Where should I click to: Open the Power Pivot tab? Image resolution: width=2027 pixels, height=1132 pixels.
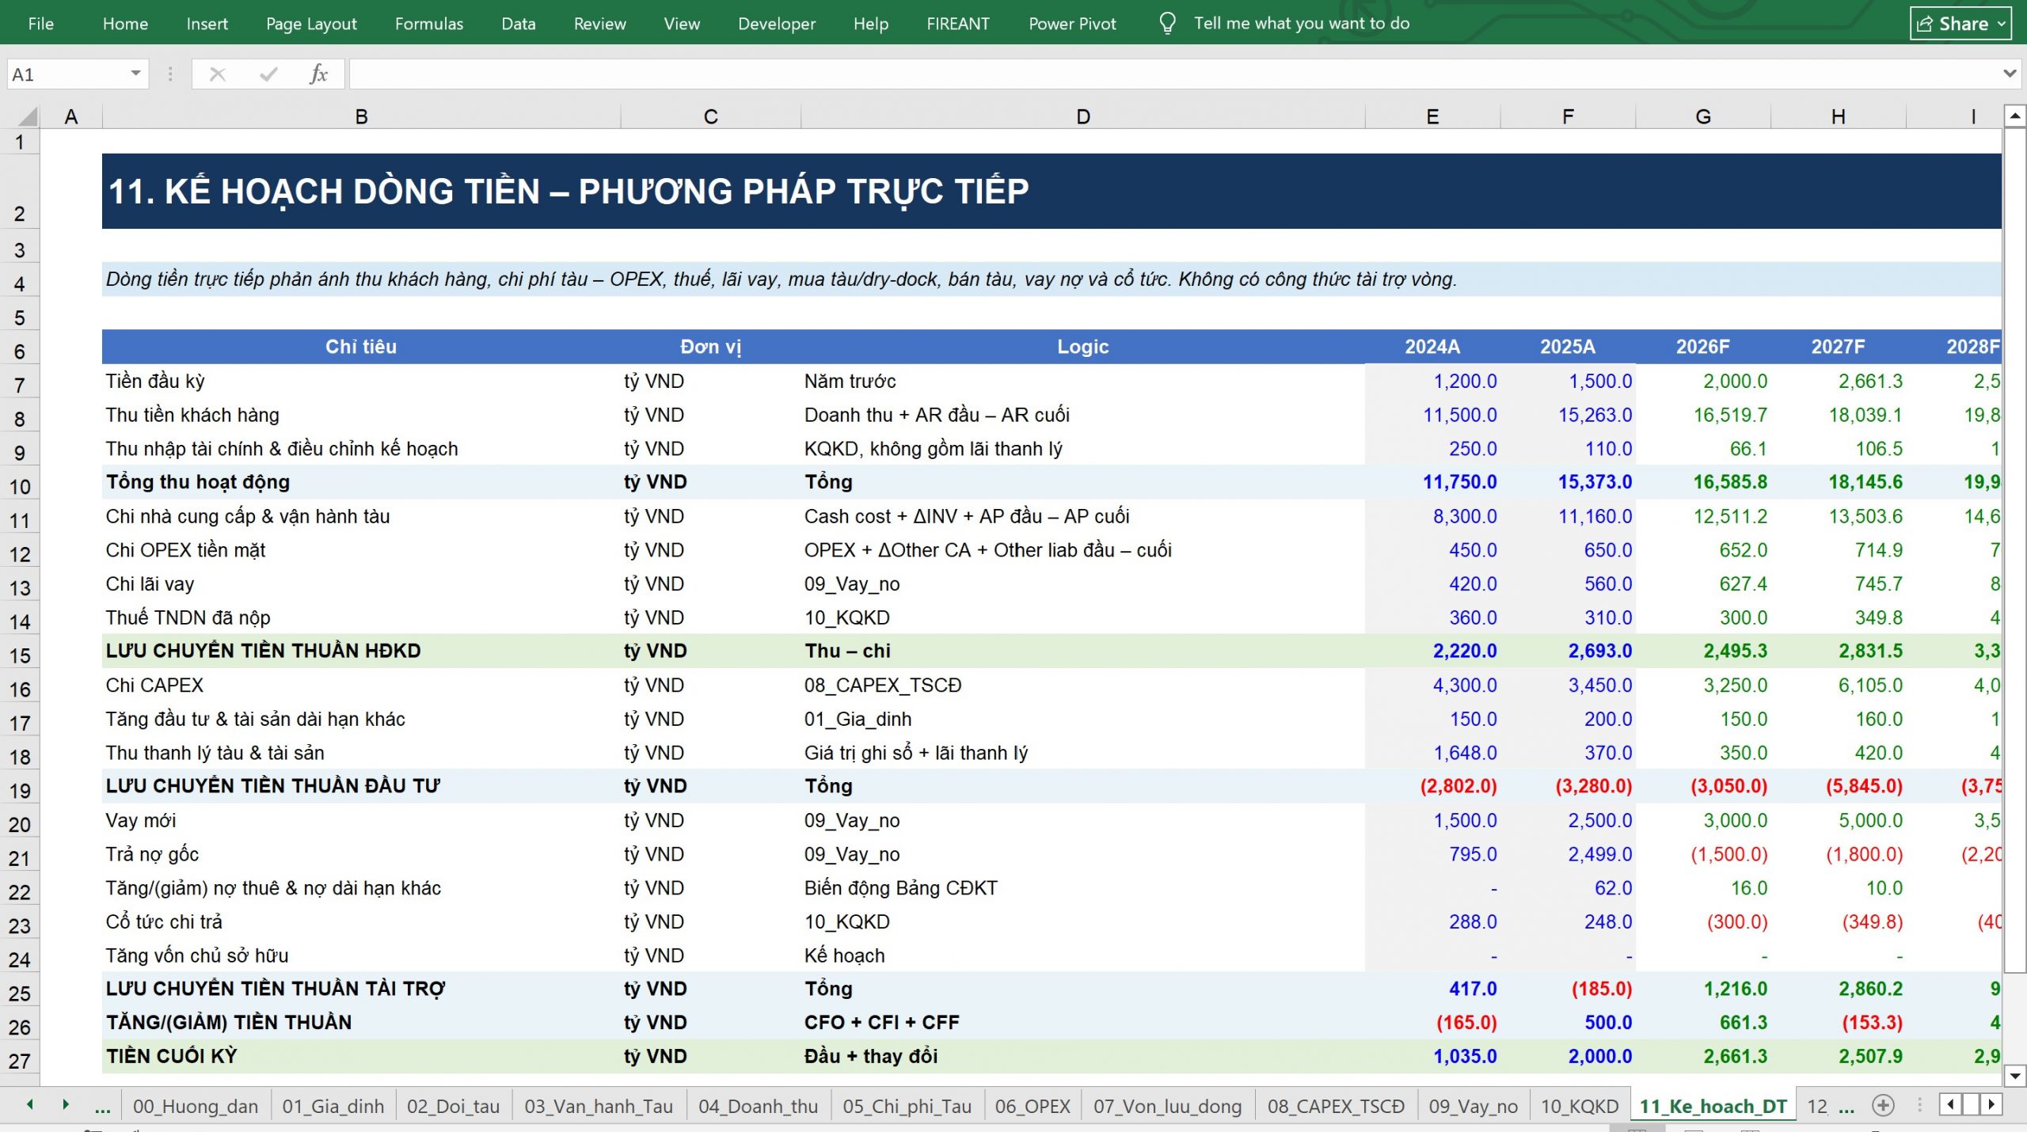1072,24
